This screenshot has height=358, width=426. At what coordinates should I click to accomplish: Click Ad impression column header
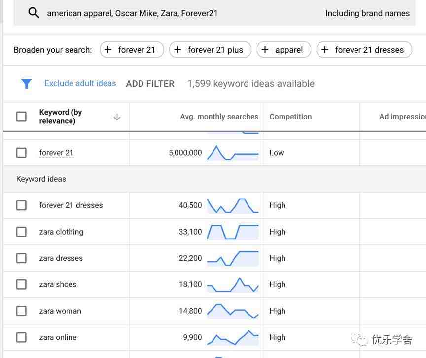pos(402,117)
